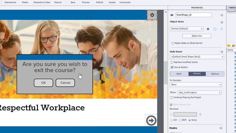Open Object State section options menu
The height and width of the screenshot is (133, 236).
point(221,22)
